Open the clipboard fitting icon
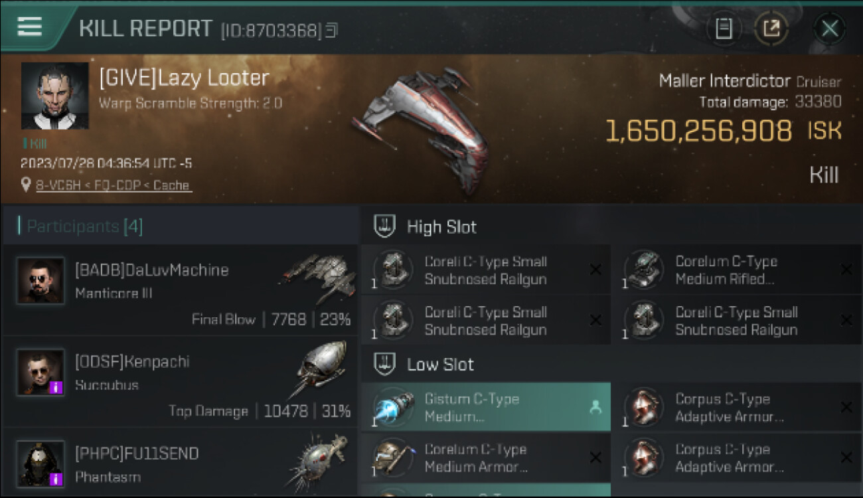Viewport: 863px width, 498px height. pyautogui.click(x=724, y=28)
